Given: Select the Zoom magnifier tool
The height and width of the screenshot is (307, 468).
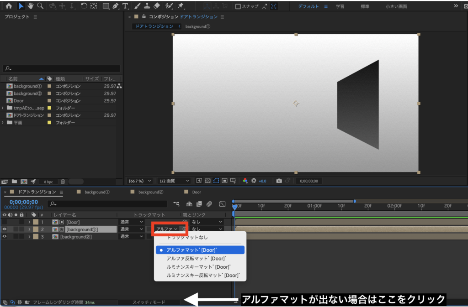Looking at the screenshot, I should tap(40, 6).
